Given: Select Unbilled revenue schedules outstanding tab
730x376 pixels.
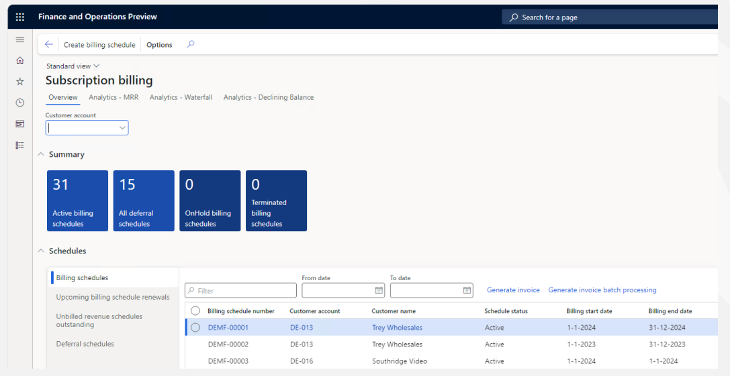Looking at the screenshot, I should [x=113, y=320].
